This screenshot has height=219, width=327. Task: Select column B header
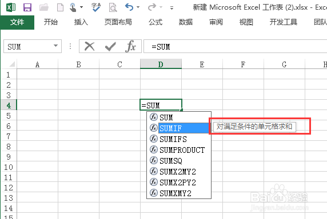[78, 64]
